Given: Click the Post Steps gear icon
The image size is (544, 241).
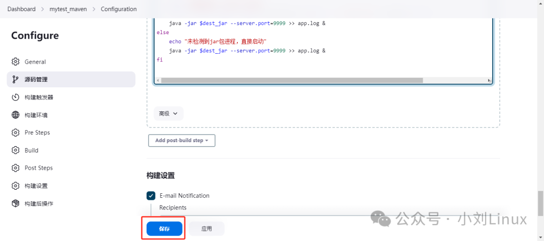Looking at the screenshot, I should click(x=15, y=168).
